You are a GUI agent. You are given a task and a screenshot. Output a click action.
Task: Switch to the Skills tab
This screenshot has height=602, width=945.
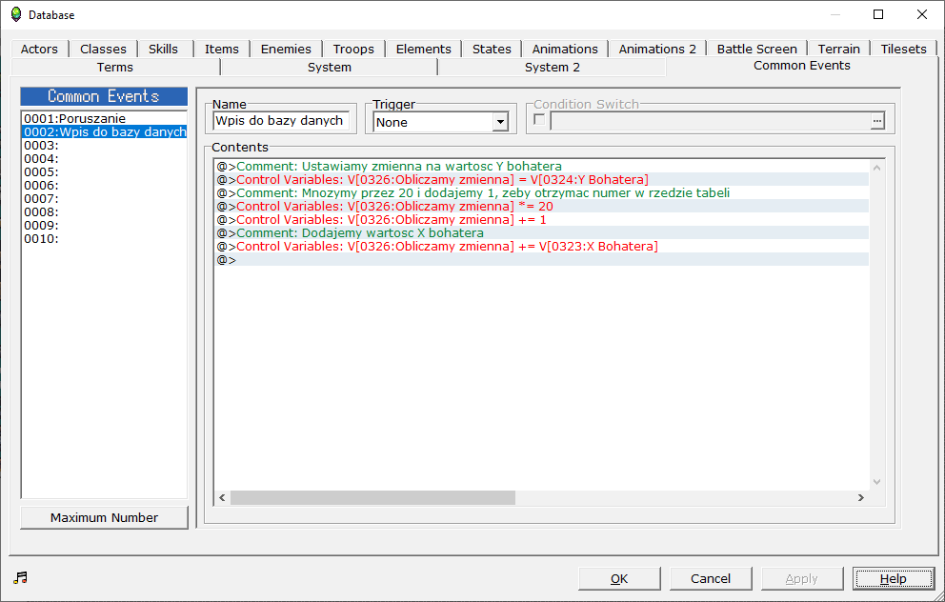[x=163, y=49]
